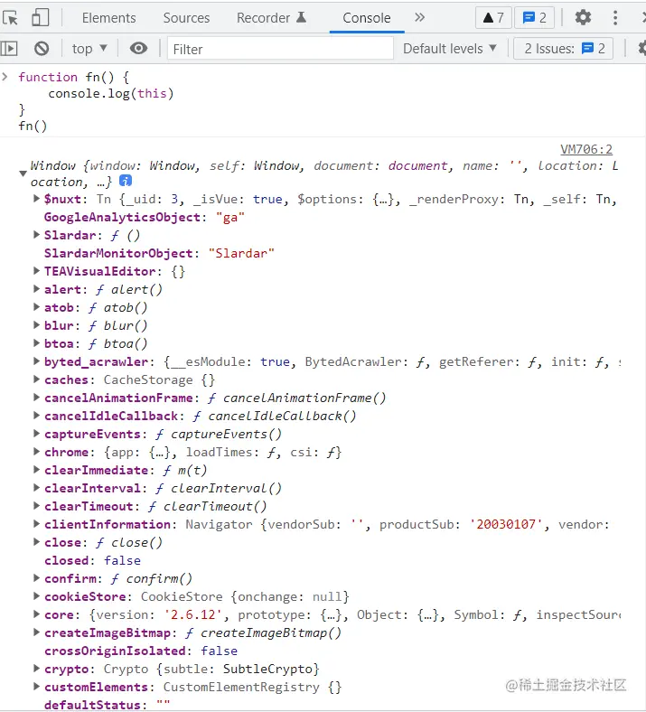Click the closed: false row

92,560
